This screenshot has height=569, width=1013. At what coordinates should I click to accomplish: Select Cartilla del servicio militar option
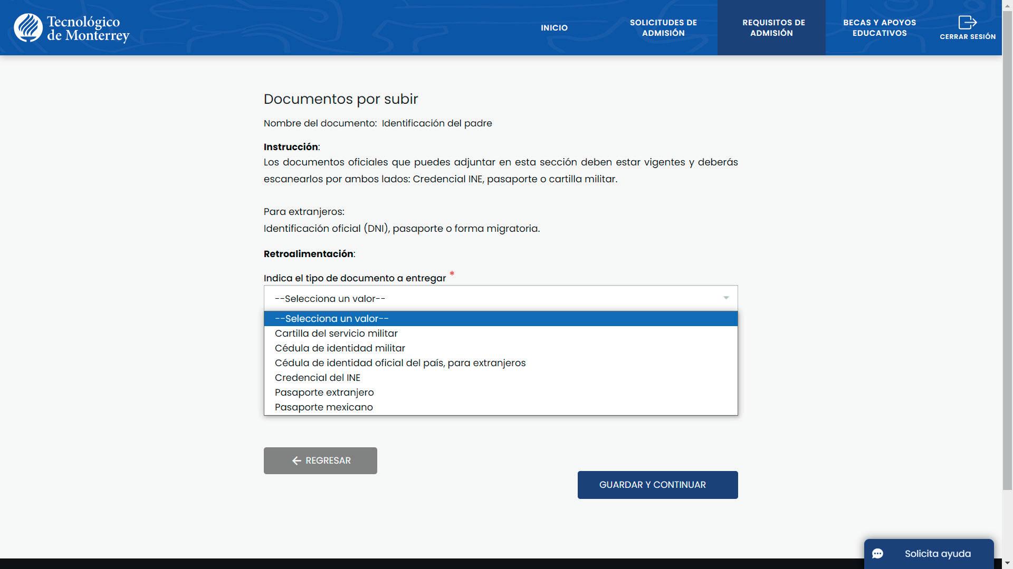pos(336,333)
